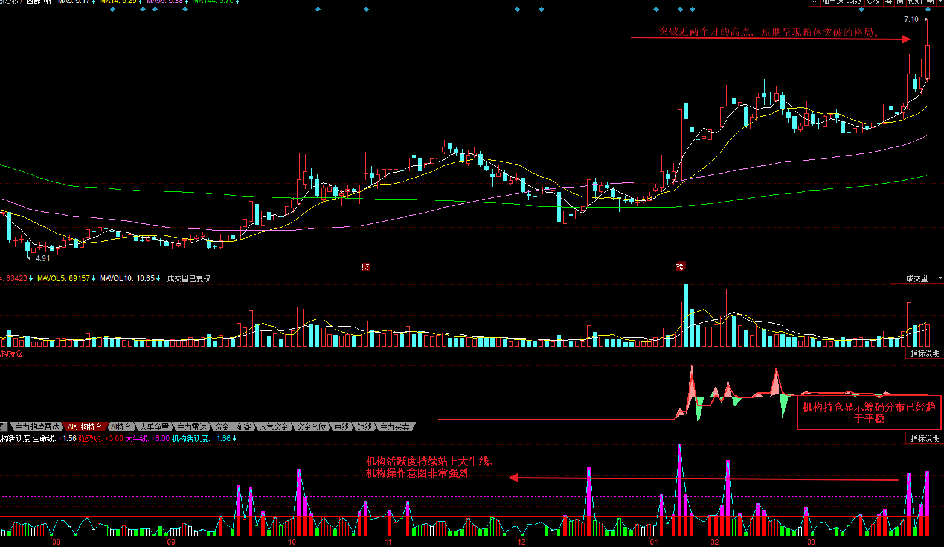Screen dimensions: 944x547
Task: Click the 内 button in top toolbar
Action: point(815,2)
